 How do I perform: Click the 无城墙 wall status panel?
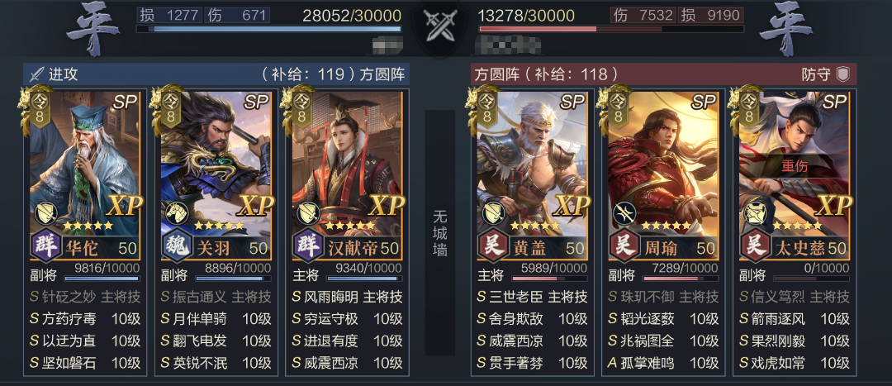(439, 232)
